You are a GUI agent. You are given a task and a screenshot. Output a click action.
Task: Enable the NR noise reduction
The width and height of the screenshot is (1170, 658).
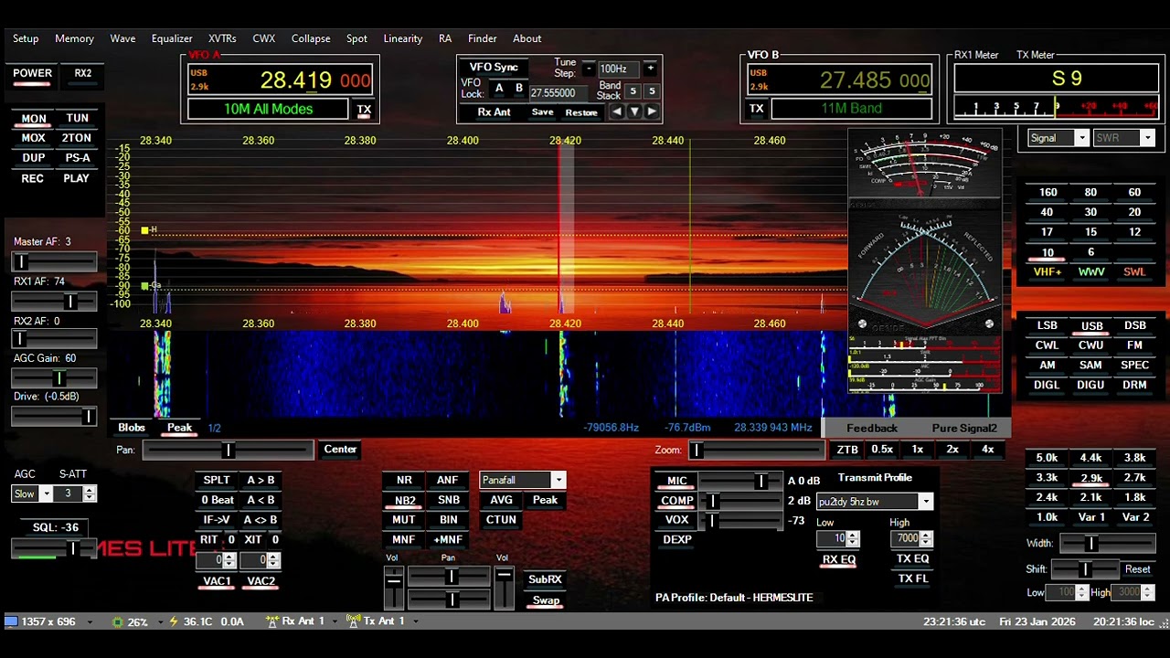point(404,480)
